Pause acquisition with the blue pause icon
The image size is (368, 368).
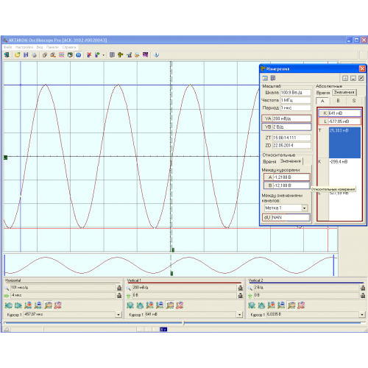tap(78, 54)
